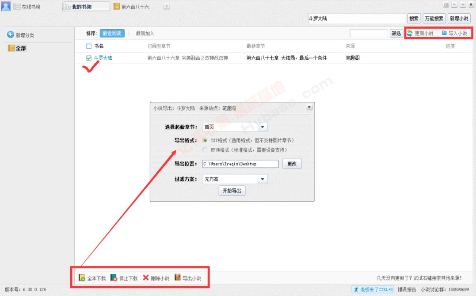Click the red X 删除小说 icon

pyautogui.click(x=146, y=277)
